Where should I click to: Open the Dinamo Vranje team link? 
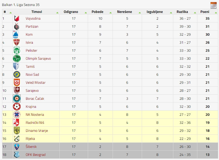click(x=37, y=131)
